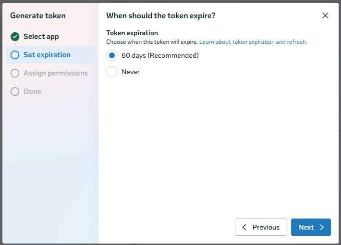The height and width of the screenshot is (245, 341).
Task: Close the Generate token dialog with X
Action: coord(325,15)
